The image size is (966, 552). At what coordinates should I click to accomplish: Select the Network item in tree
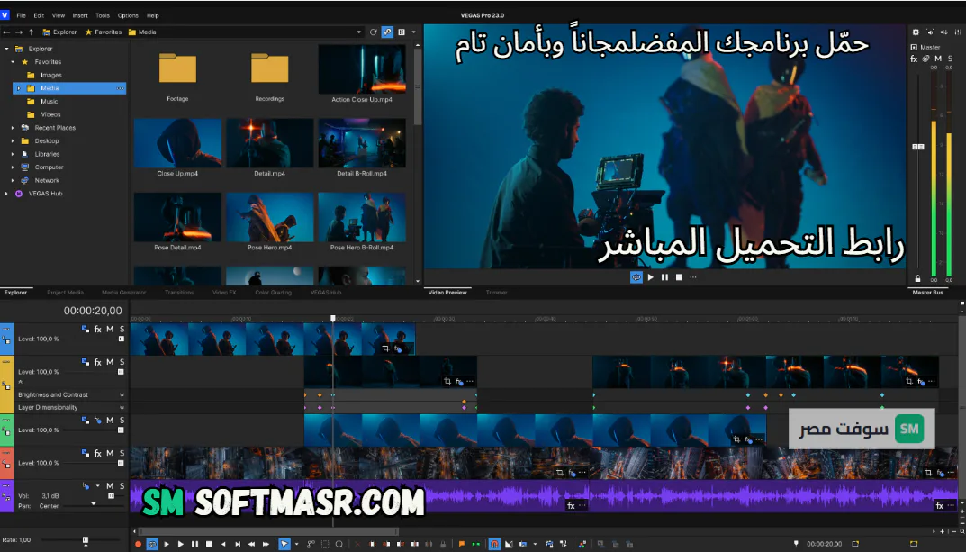47,180
